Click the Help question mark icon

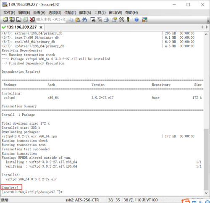136,19
